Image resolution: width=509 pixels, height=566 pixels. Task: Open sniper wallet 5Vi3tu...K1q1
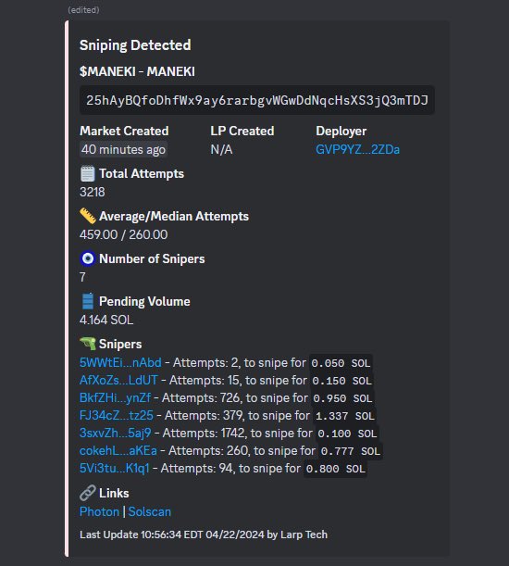pyautogui.click(x=115, y=468)
